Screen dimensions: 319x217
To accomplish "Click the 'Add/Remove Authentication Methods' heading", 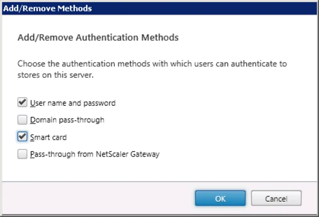I will tap(98, 38).
